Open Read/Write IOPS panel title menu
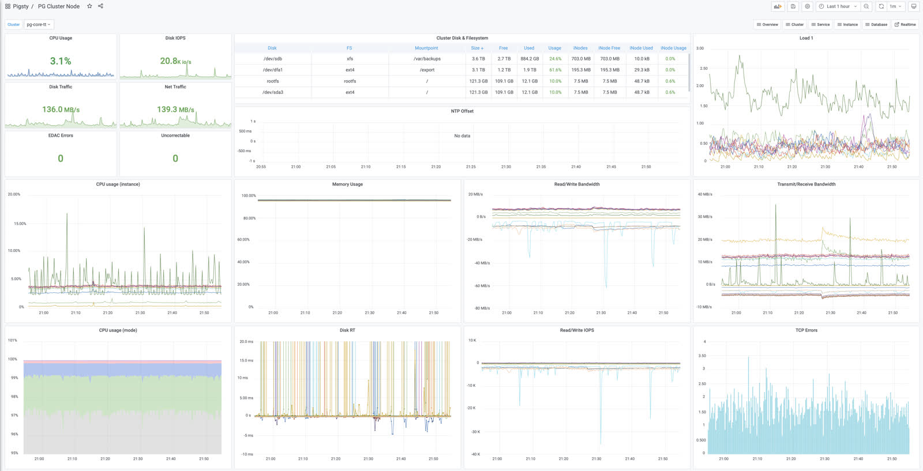The image size is (923, 471). [577, 330]
